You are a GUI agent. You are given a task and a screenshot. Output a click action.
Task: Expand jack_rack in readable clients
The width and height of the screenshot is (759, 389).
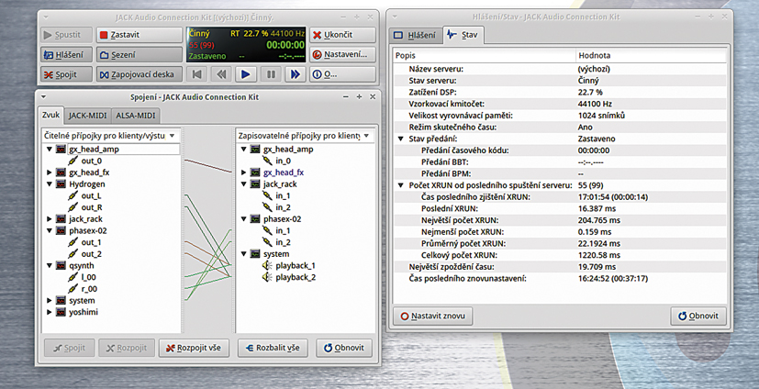(x=50, y=219)
